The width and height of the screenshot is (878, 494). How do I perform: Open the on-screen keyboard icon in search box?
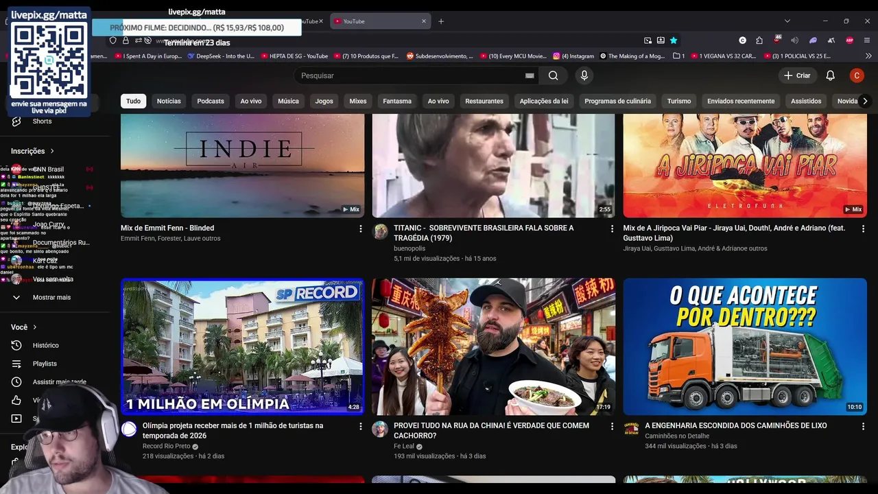(x=530, y=75)
